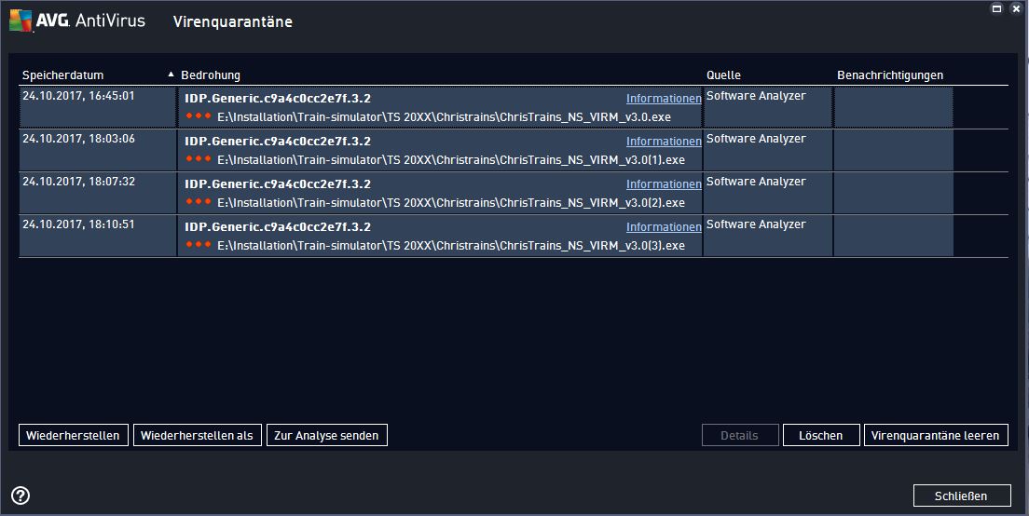Viewport: 1029px width, 516px height.
Task: Click severity dots of the v3.0(2).exe entry
Action: (x=199, y=202)
